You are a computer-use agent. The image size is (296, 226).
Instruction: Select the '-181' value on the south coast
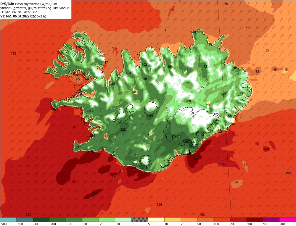[144, 168]
